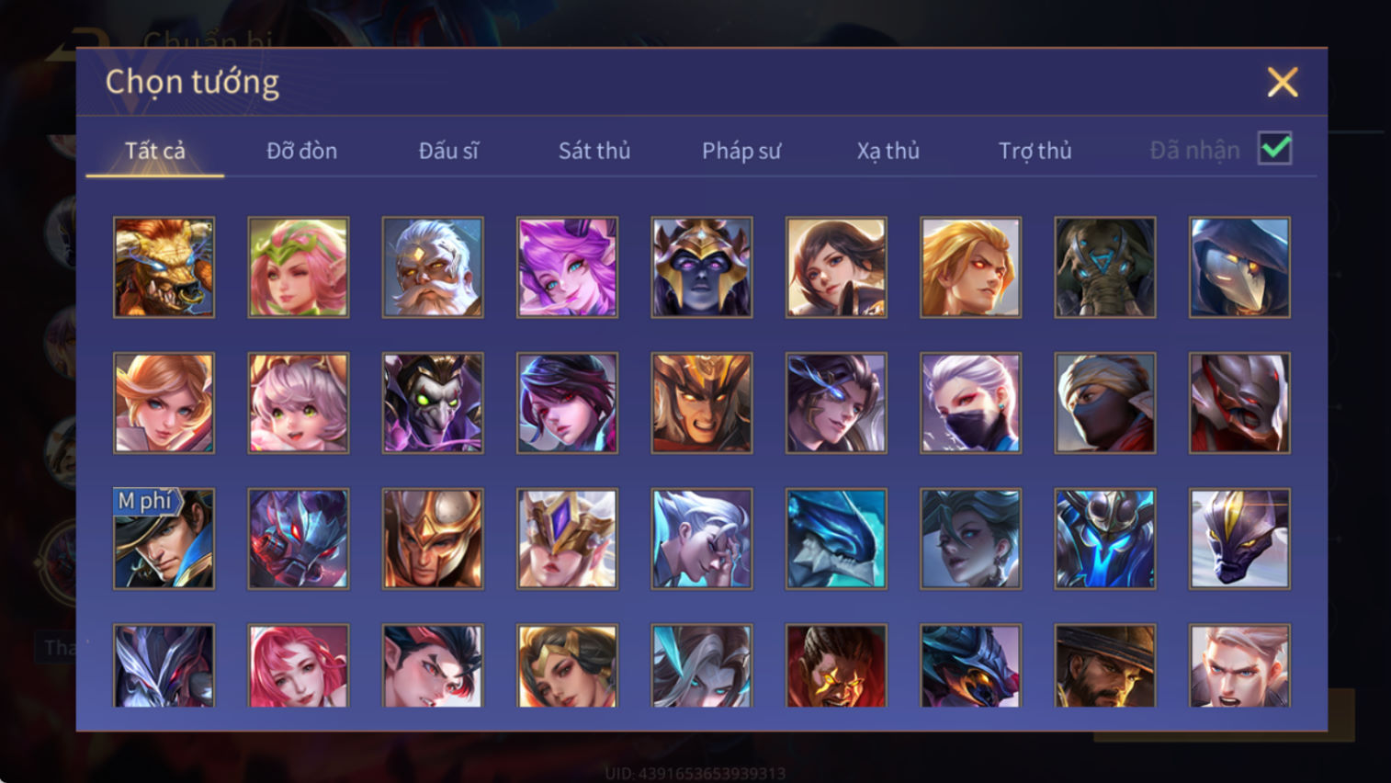Select the golden lion beast hero portrait
1391x783 pixels.
click(x=164, y=267)
